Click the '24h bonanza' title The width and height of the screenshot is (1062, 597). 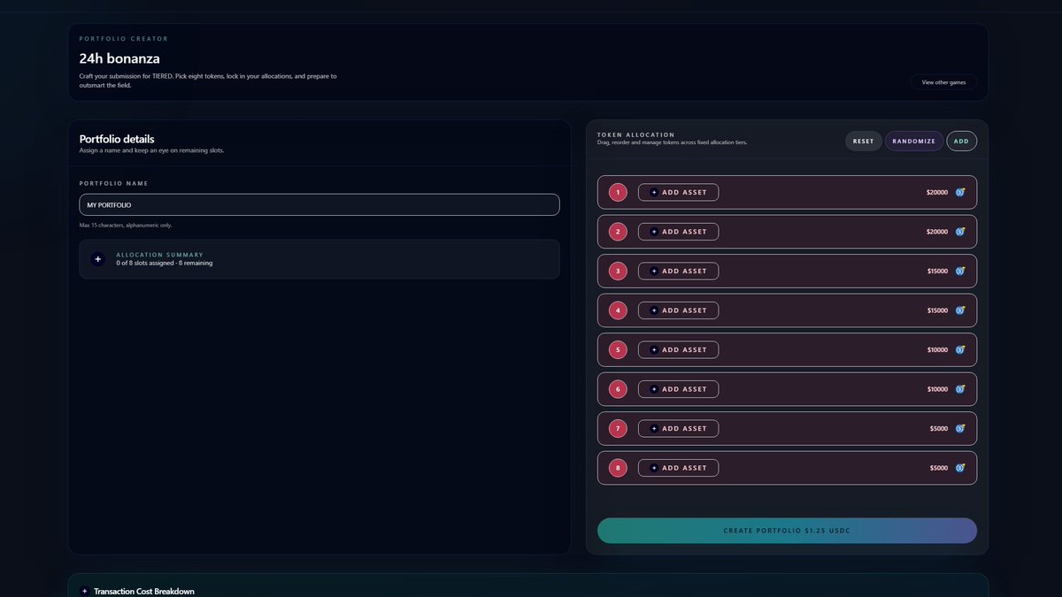coord(119,58)
